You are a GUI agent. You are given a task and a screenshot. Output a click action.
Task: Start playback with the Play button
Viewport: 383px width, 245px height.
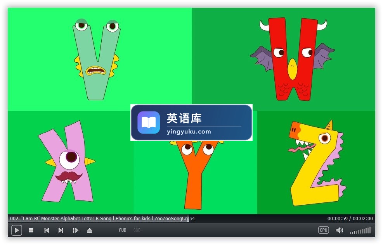tap(17, 230)
